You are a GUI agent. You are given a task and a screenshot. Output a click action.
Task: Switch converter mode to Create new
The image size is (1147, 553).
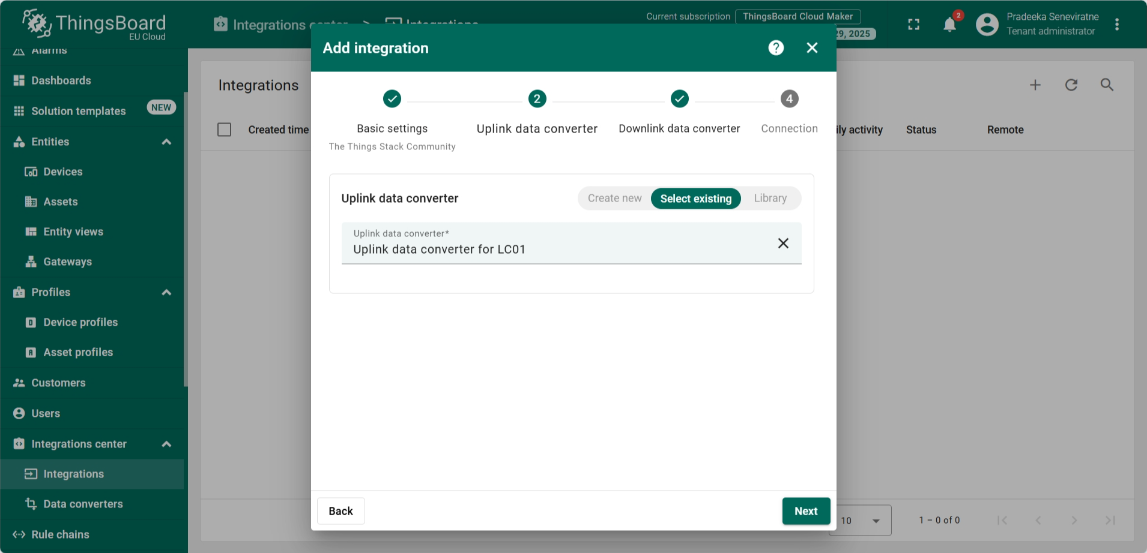pyautogui.click(x=614, y=199)
